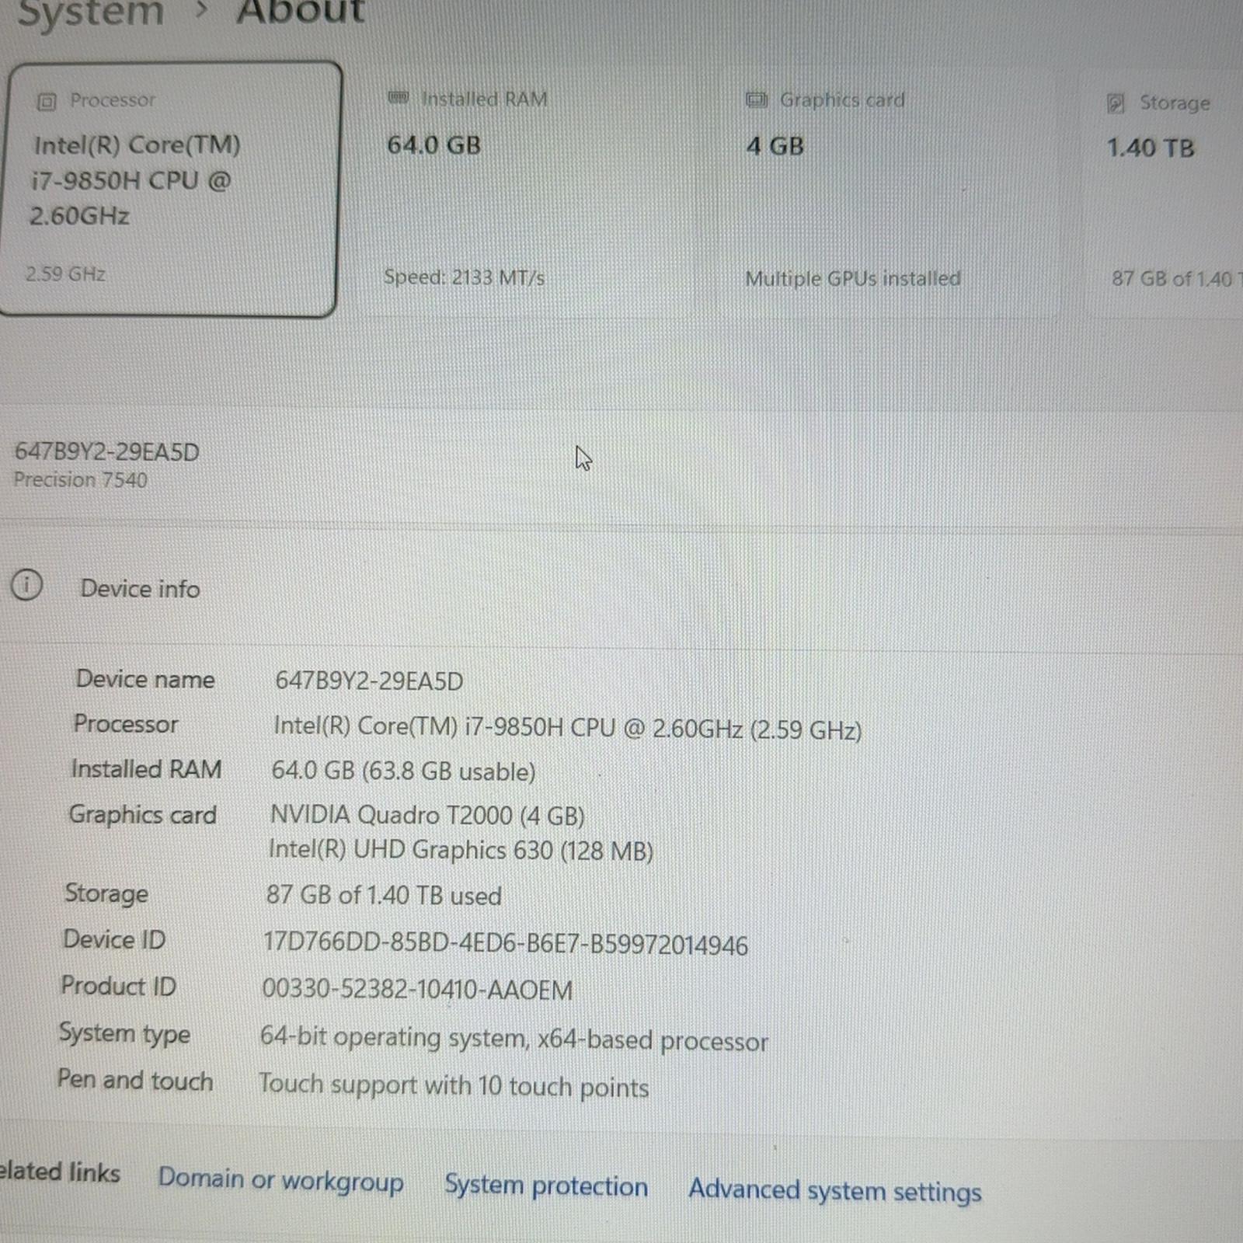Open Advanced system settings link
The width and height of the screenshot is (1243, 1243).
coord(834,1190)
